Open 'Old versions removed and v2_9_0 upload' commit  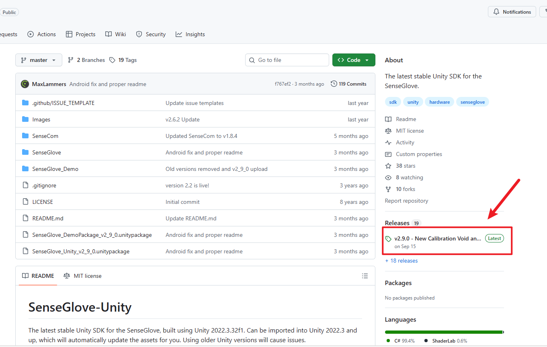pos(217,169)
